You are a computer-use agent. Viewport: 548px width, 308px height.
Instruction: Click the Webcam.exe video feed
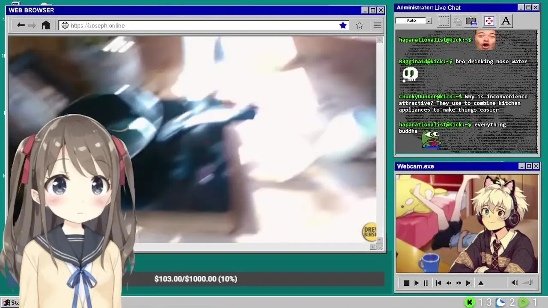pyautogui.click(x=467, y=223)
